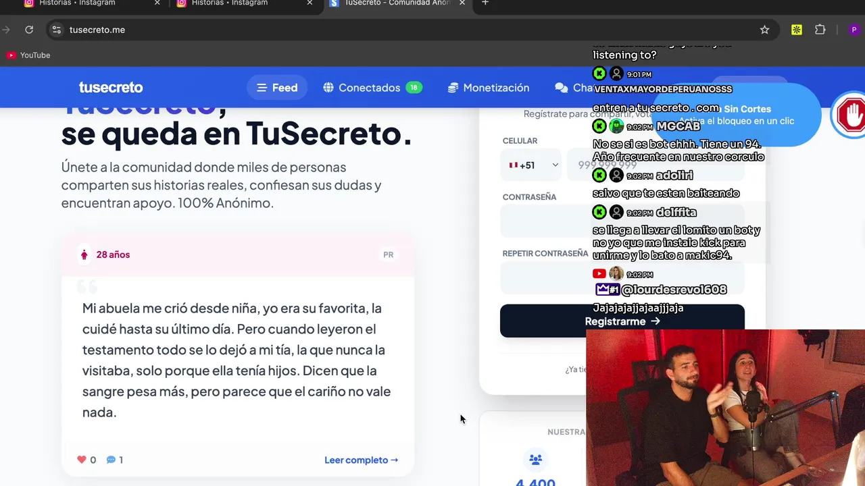Open the yellow extension icon in the toolbar

(797, 30)
